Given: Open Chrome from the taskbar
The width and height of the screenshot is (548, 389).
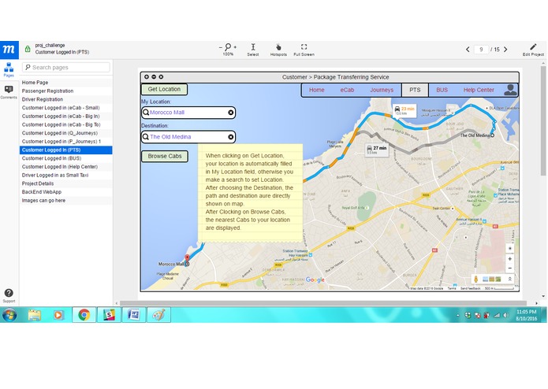Looking at the screenshot, I should 84,315.
